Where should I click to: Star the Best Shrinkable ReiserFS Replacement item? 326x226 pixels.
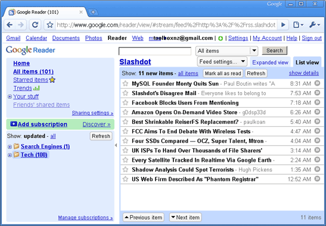[x=125, y=121]
